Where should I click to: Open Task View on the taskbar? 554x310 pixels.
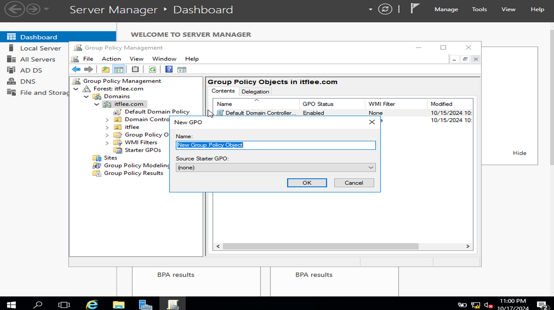point(64,304)
